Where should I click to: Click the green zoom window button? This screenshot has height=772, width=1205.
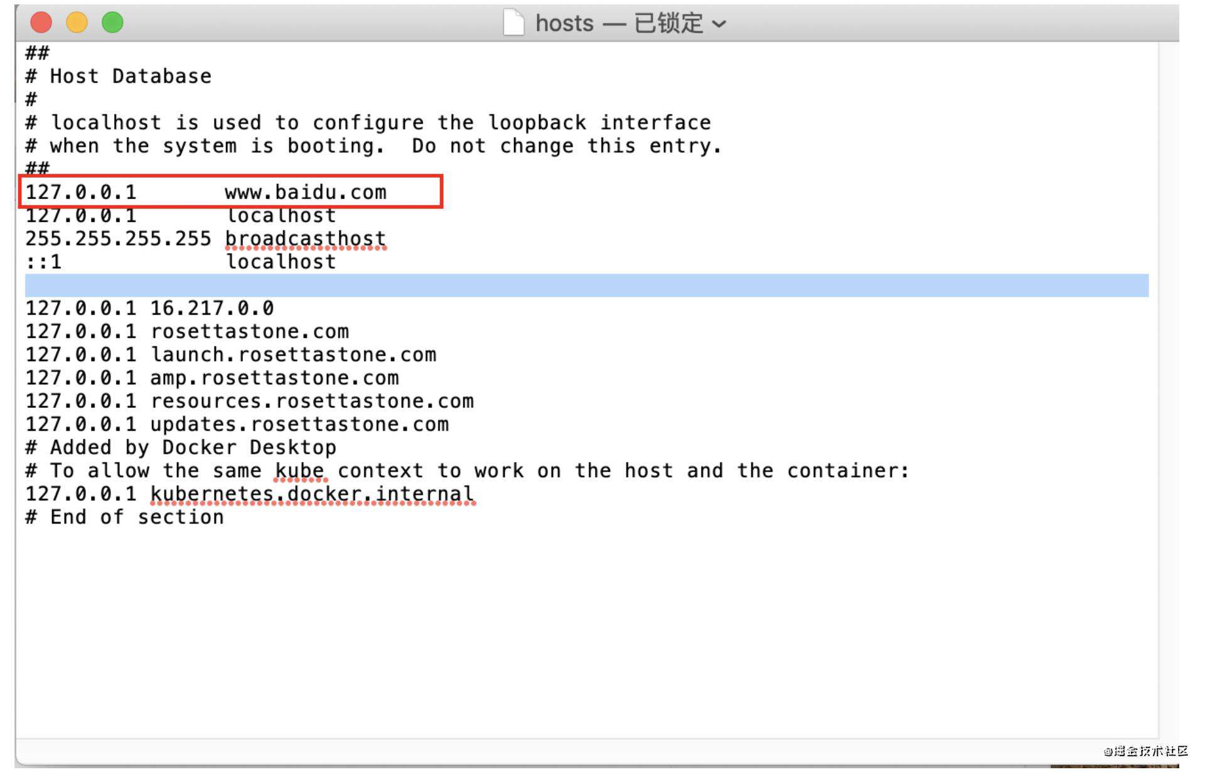113,23
